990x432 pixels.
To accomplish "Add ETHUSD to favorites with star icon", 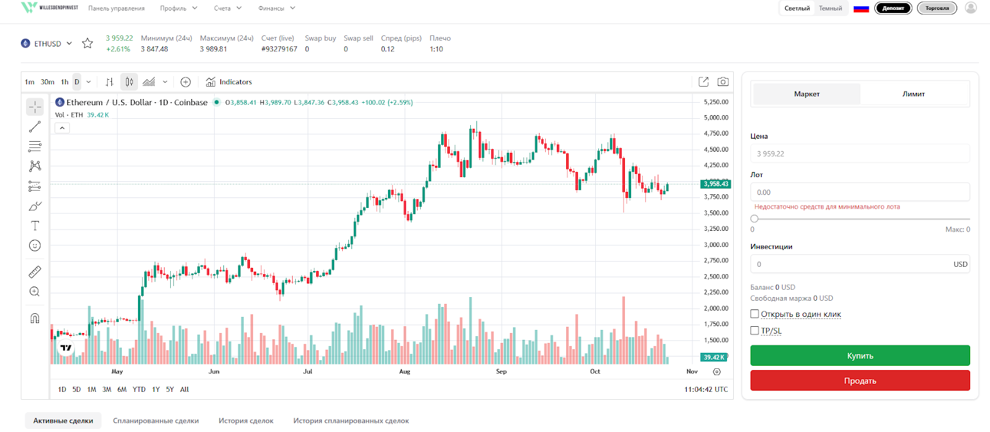I will [x=87, y=43].
